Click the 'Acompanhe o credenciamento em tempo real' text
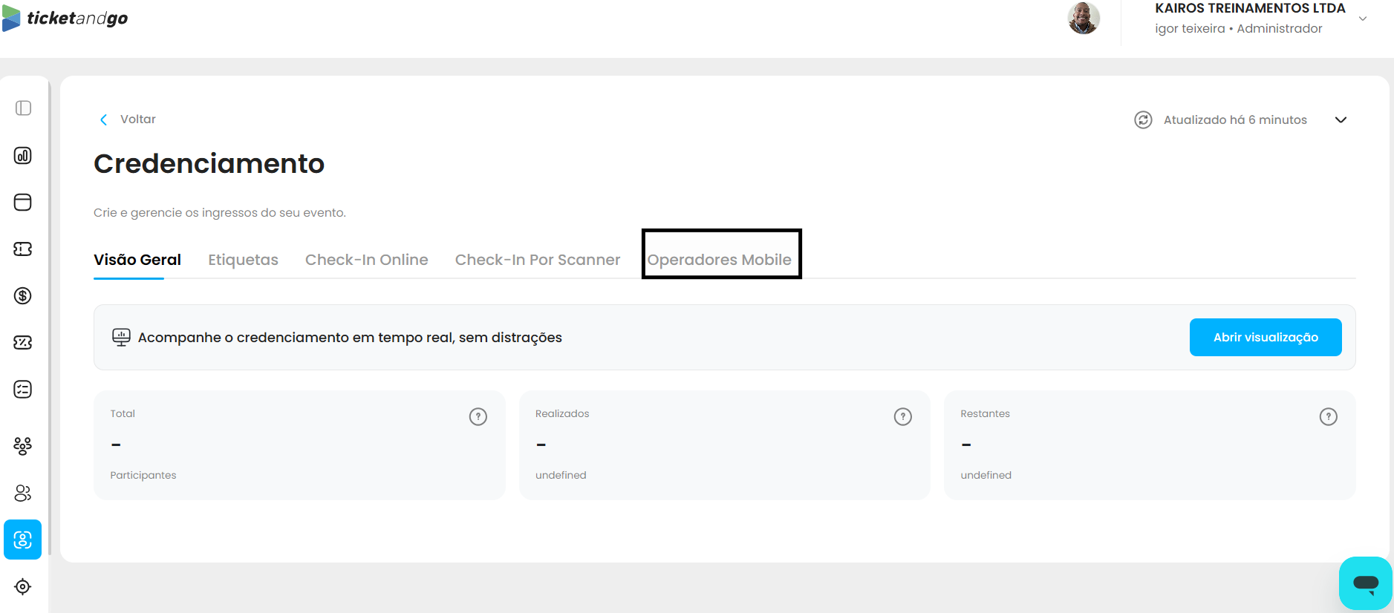This screenshot has width=1394, height=613. (350, 338)
